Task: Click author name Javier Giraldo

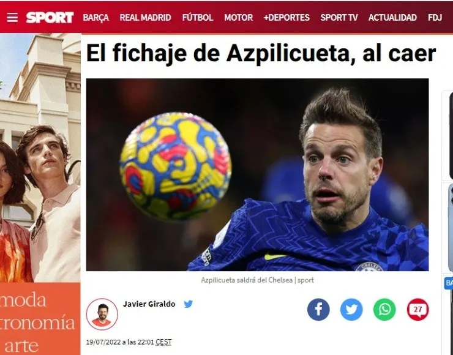Action: (149, 304)
